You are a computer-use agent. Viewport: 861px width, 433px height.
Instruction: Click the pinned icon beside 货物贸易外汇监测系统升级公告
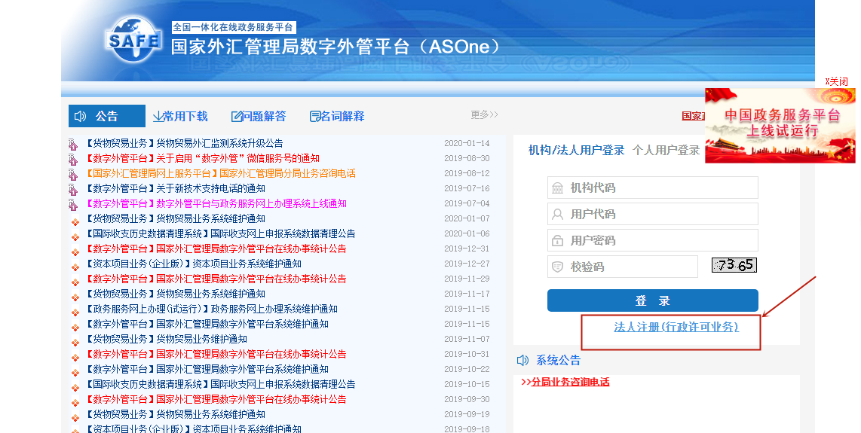click(x=73, y=145)
